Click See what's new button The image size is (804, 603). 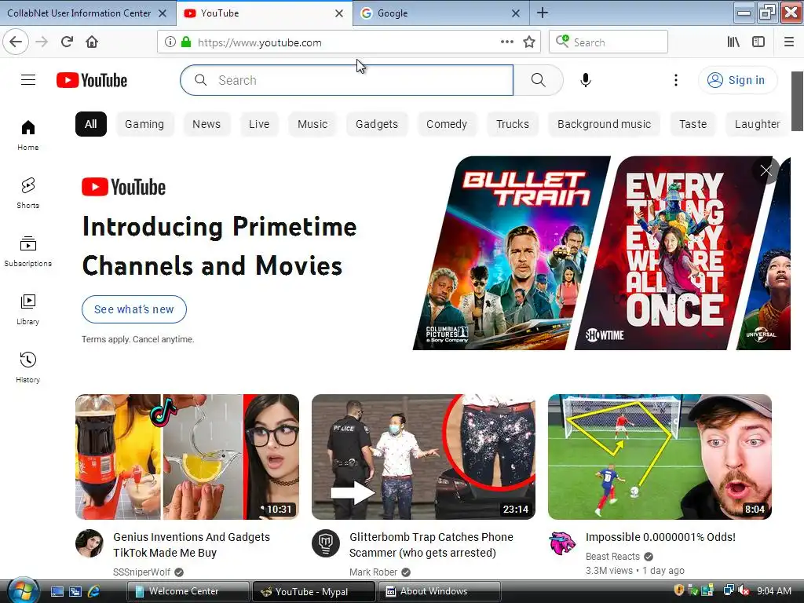133,309
